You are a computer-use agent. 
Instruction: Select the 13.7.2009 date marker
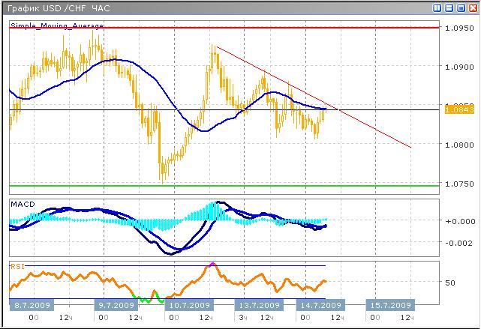pyautogui.click(x=259, y=306)
